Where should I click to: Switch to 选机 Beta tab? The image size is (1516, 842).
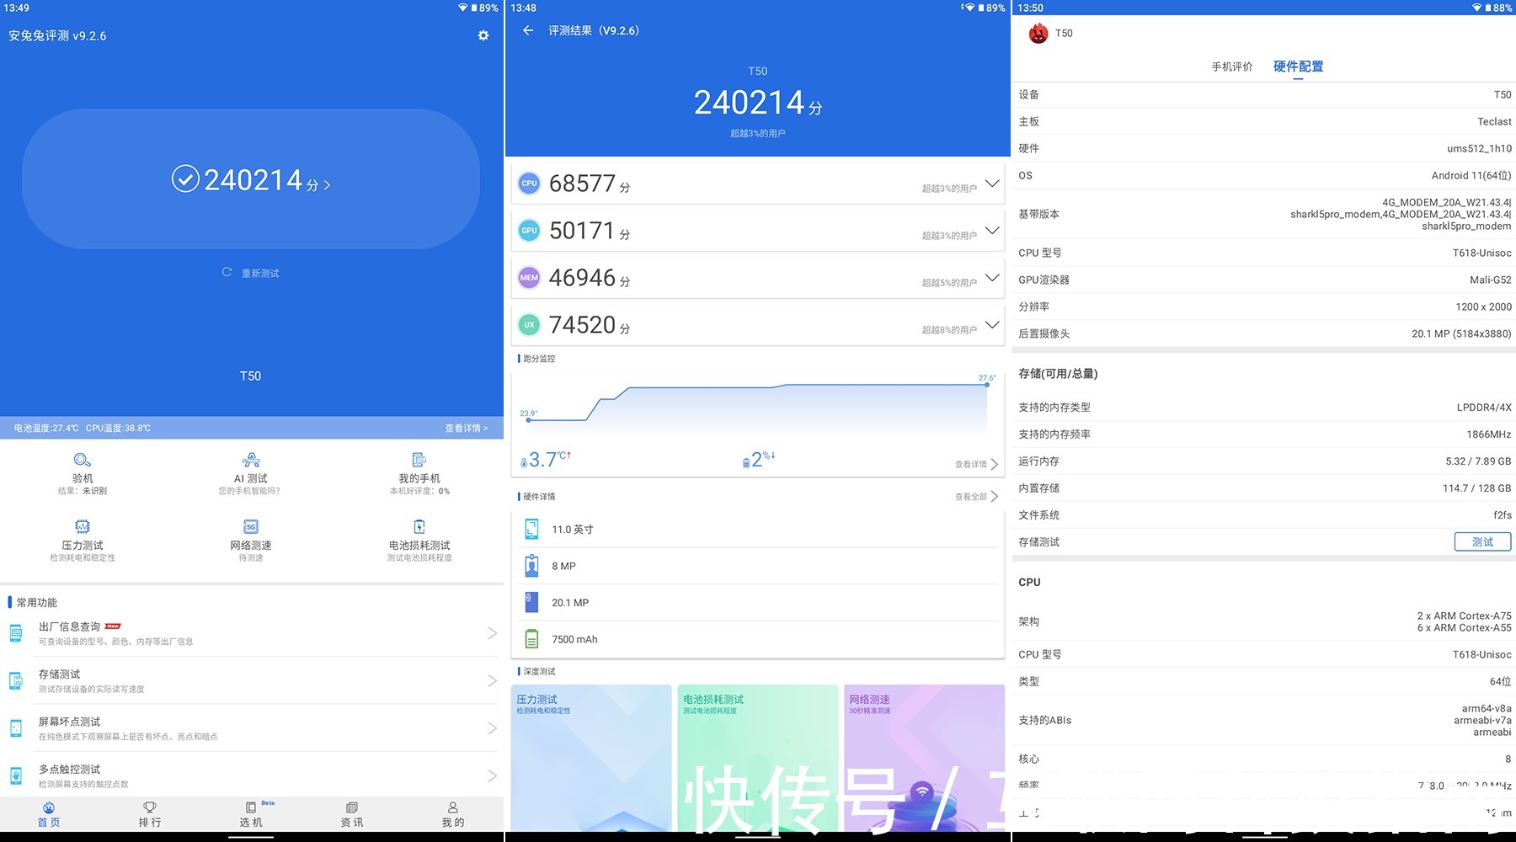click(251, 814)
